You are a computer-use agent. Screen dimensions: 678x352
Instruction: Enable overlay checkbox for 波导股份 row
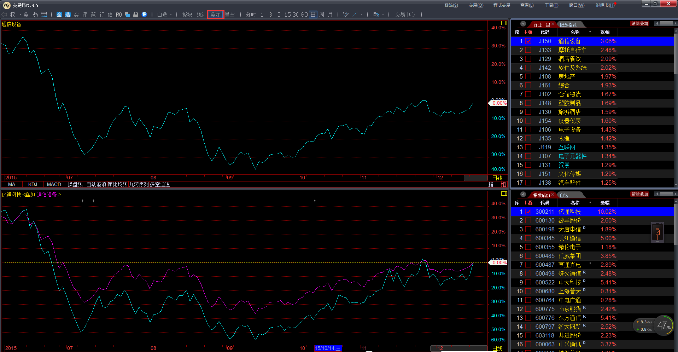(x=528, y=220)
